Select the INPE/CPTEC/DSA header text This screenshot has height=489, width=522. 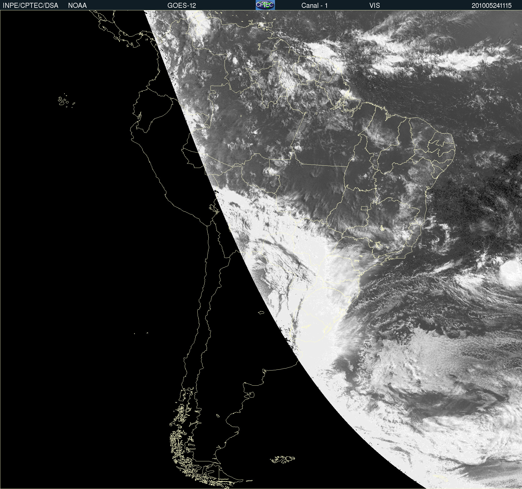pos(30,6)
